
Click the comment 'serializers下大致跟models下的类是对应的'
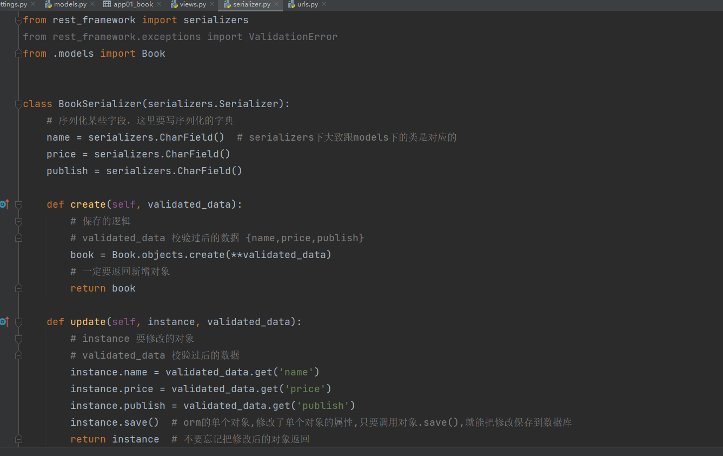[353, 137]
